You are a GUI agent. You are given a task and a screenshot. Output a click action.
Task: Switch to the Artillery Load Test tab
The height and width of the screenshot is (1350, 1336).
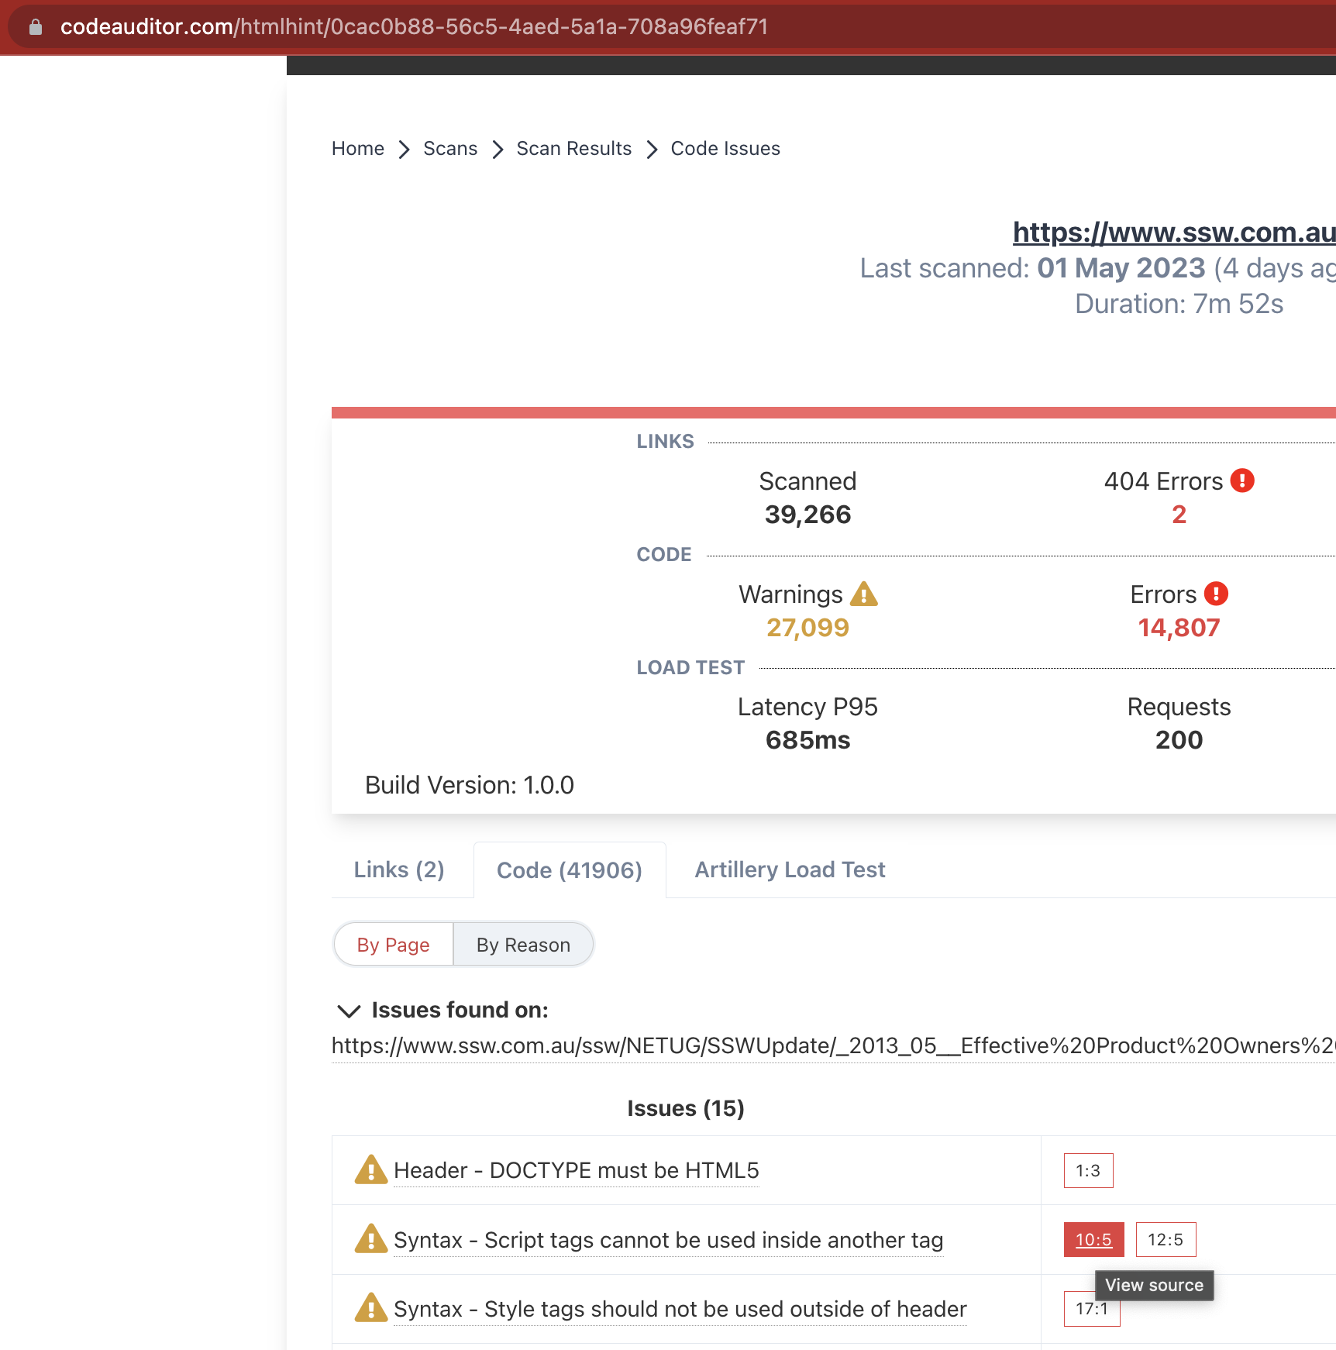pos(789,870)
